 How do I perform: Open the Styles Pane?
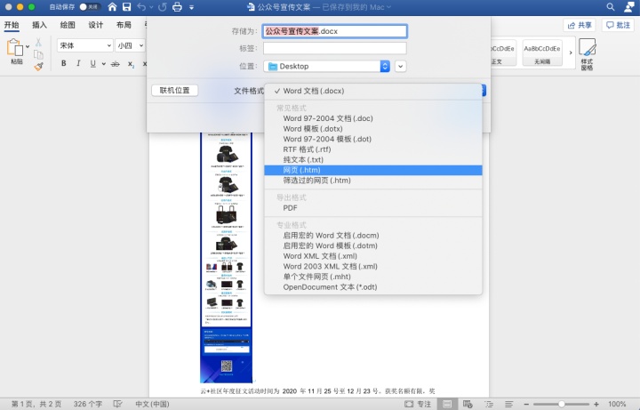(587, 54)
